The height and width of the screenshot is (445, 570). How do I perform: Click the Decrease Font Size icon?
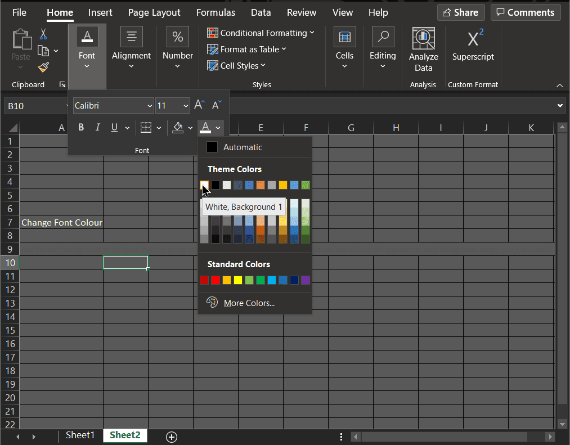[x=217, y=105]
